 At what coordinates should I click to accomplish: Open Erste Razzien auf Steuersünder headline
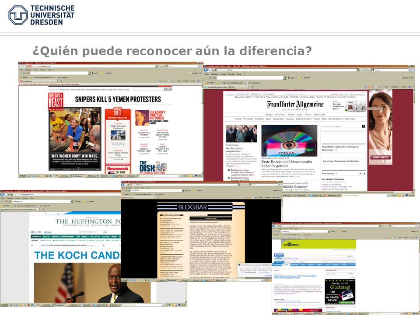coord(287,164)
